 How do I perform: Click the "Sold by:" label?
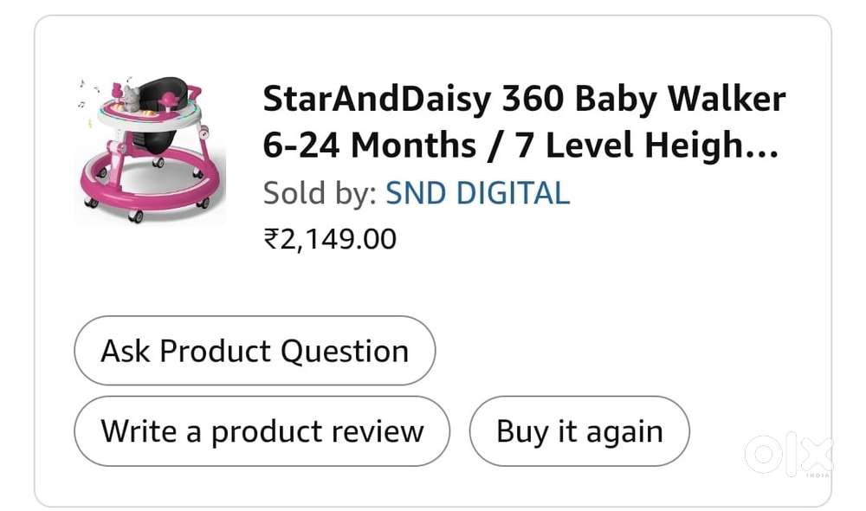[320, 192]
